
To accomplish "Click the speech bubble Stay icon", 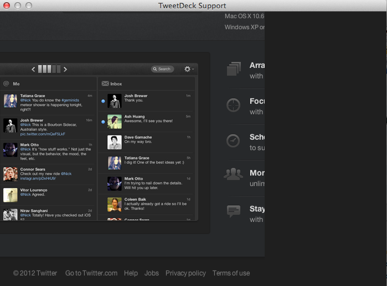I will click(x=234, y=211).
